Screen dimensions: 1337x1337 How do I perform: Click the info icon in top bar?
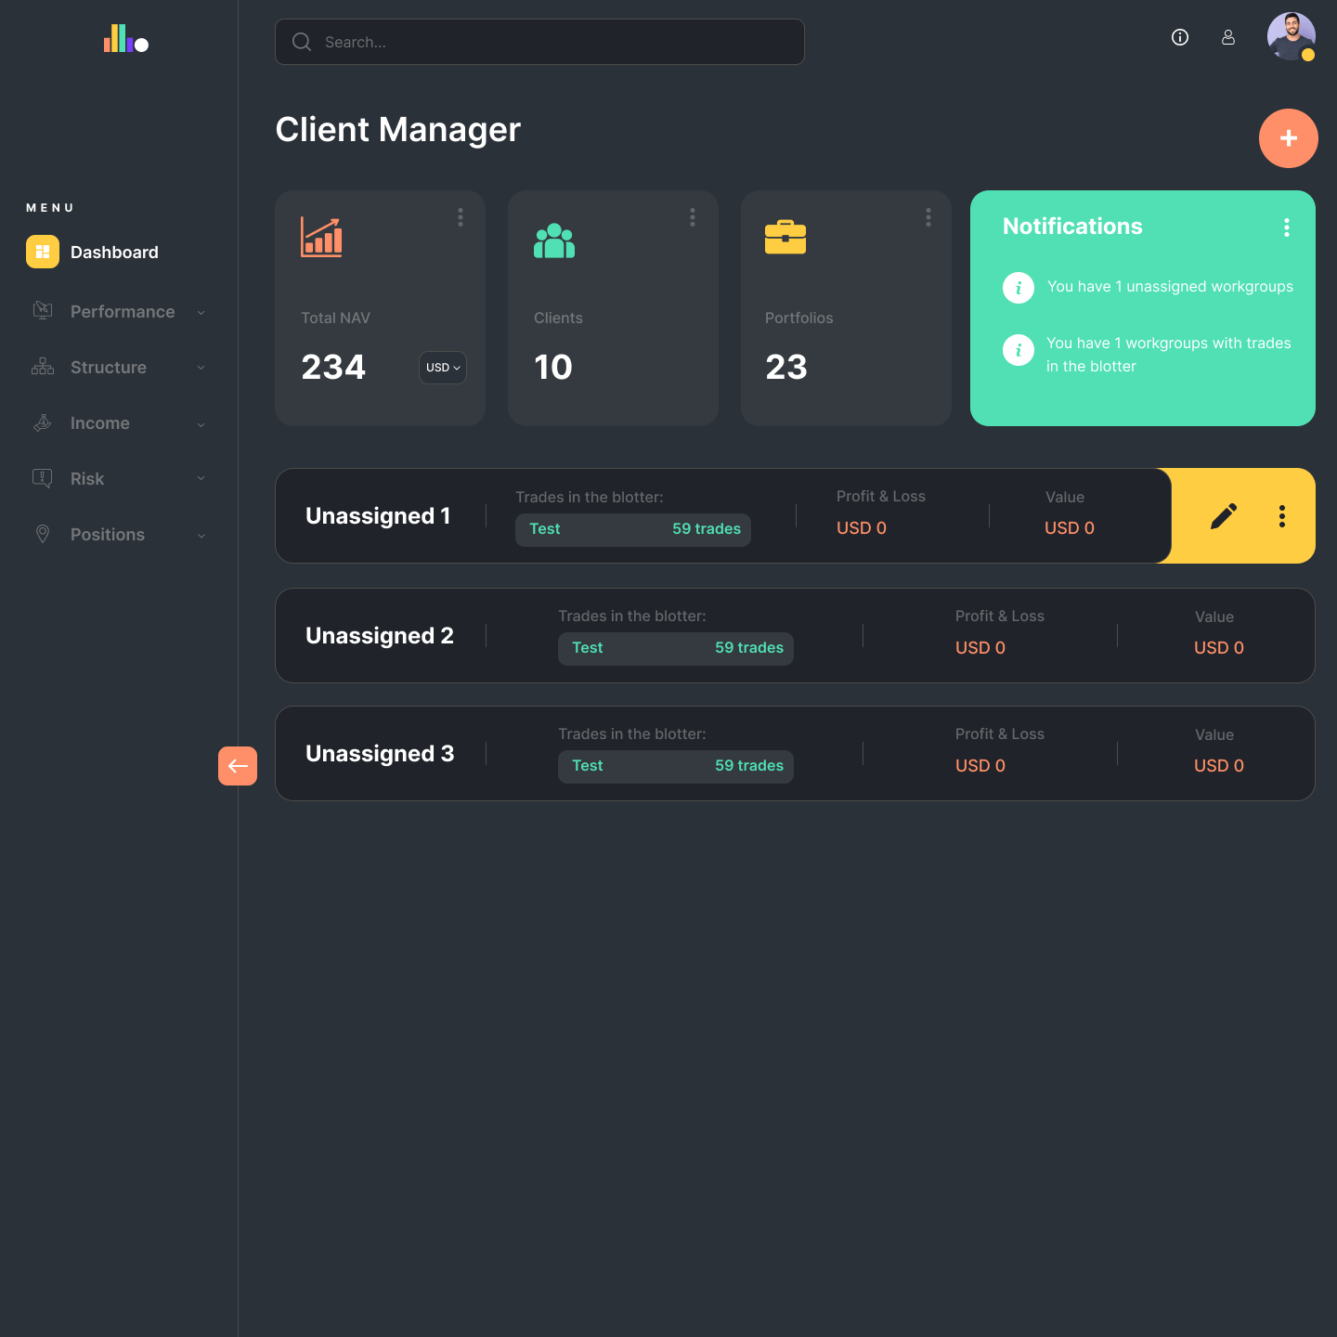[x=1180, y=37]
